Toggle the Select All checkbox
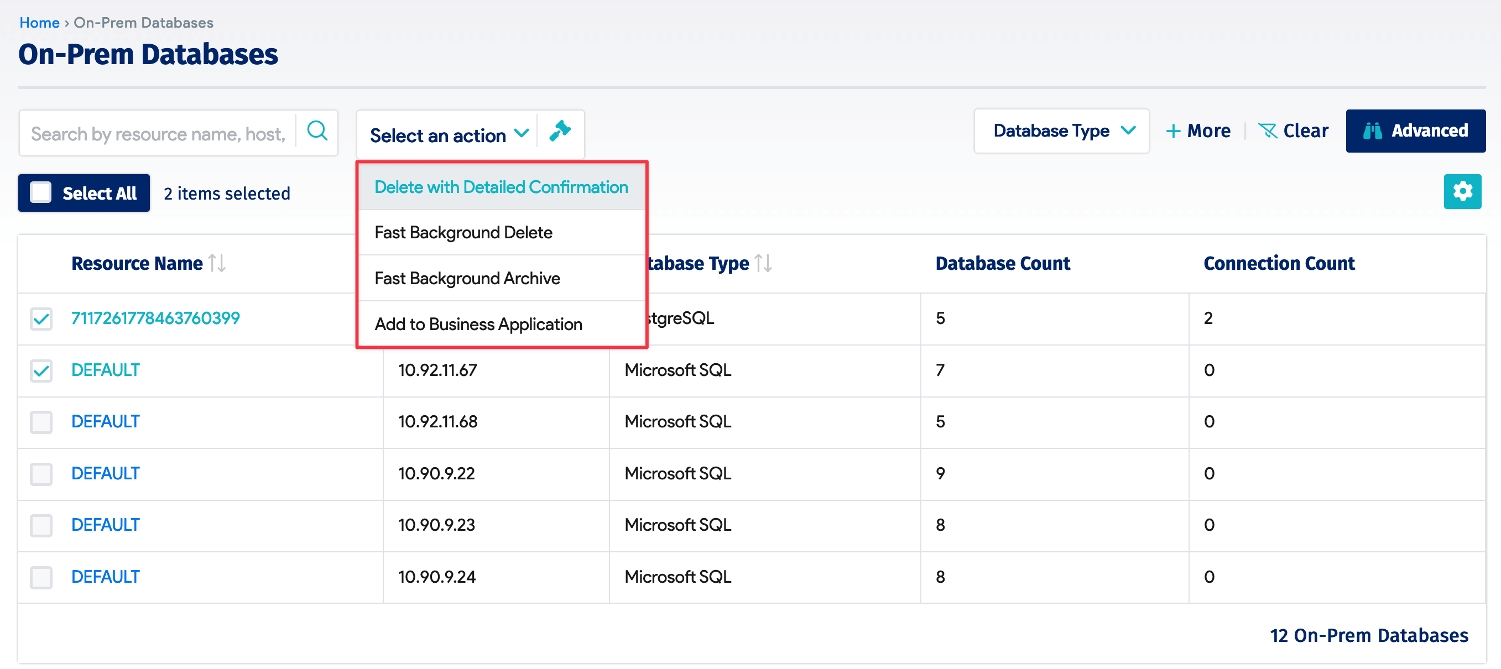 coord(41,192)
